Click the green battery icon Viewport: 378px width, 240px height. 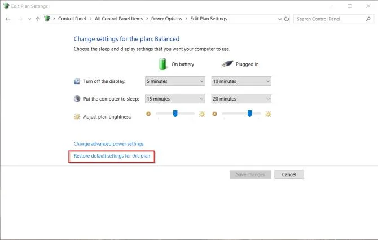163,64
